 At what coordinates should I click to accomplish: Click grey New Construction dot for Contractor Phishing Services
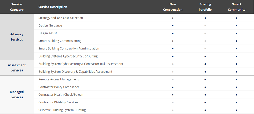(x=173, y=102)
